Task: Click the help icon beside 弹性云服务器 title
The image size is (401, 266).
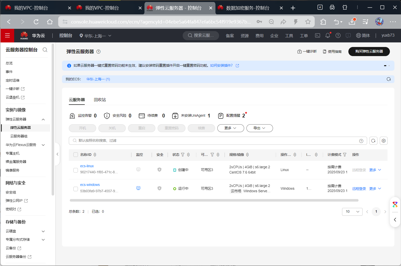Action: [x=99, y=52]
